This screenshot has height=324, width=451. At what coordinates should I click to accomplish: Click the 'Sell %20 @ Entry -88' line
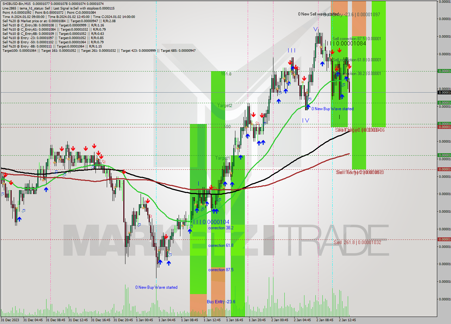pos(52,46)
